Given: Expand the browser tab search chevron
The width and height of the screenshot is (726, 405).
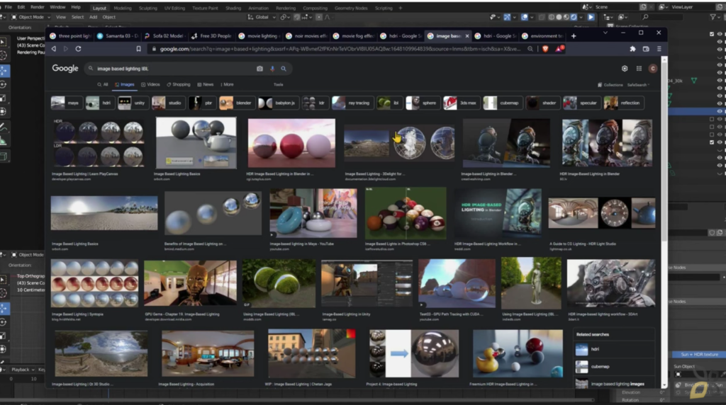Looking at the screenshot, I should click(605, 33).
